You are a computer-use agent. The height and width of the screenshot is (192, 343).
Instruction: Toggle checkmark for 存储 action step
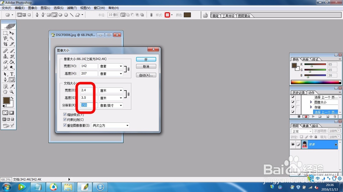point(293,107)
